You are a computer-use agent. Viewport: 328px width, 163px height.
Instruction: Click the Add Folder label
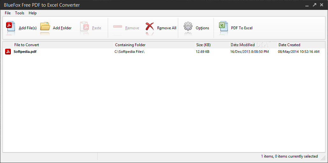(x=62, y=28)
